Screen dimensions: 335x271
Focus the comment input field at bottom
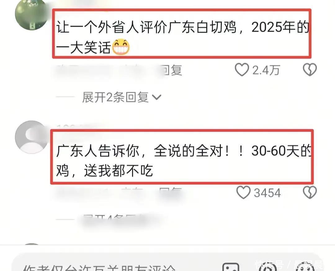(115, 266)
